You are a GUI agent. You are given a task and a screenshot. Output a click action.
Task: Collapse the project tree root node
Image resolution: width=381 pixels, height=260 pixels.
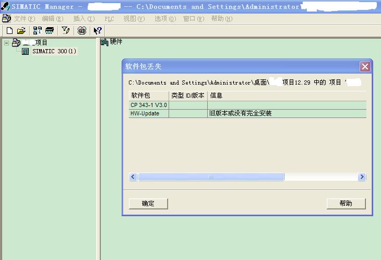pyautogui.click(x=7, y=43)
